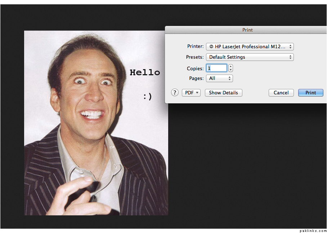Increase copies with the stepper up arrow
Screen dimensions: 327x233
coord(230,66)
